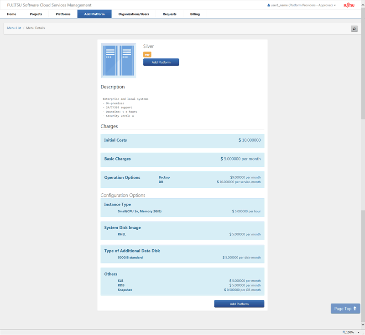Viewport: 365px width, 335px height.
Task: Click the '$ 5.000000 per disk-month' price
Action: 242,258
